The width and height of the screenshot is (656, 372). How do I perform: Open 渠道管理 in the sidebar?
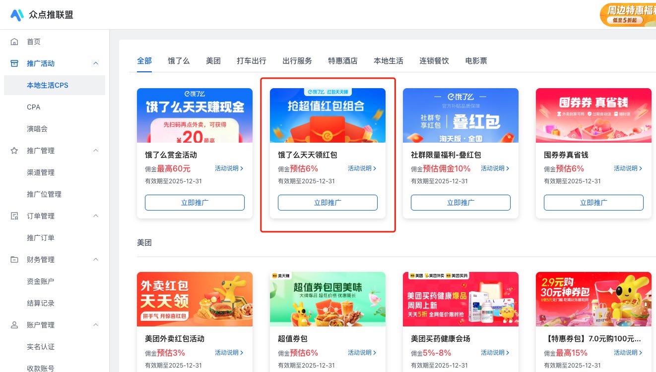[x=41, y=172]
